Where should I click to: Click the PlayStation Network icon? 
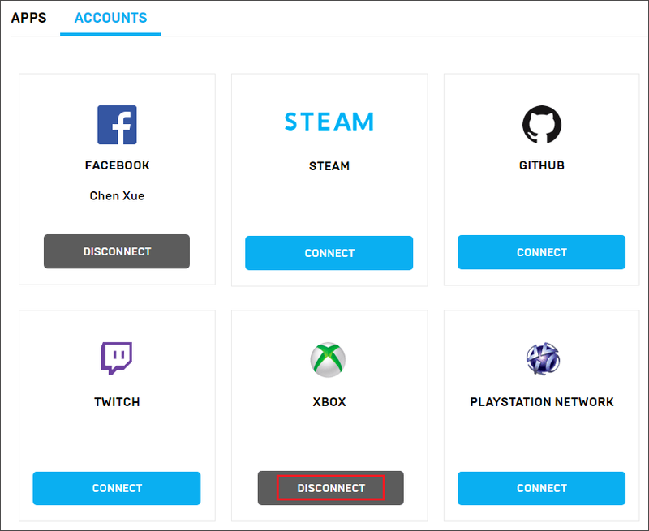click(543, 358)
